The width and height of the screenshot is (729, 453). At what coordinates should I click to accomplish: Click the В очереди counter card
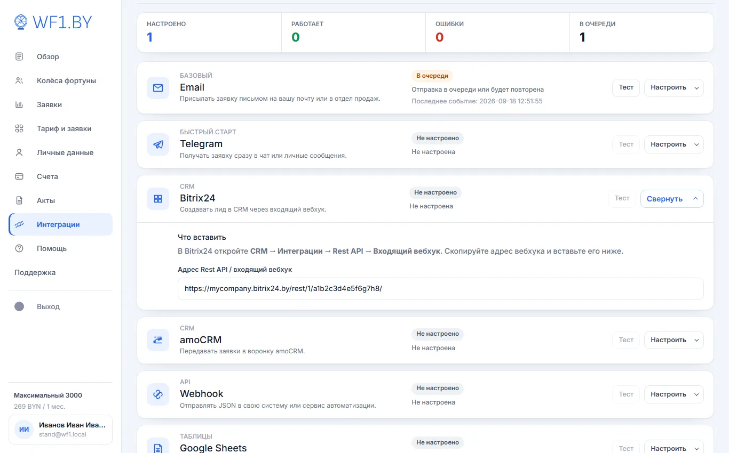point(641,33)
